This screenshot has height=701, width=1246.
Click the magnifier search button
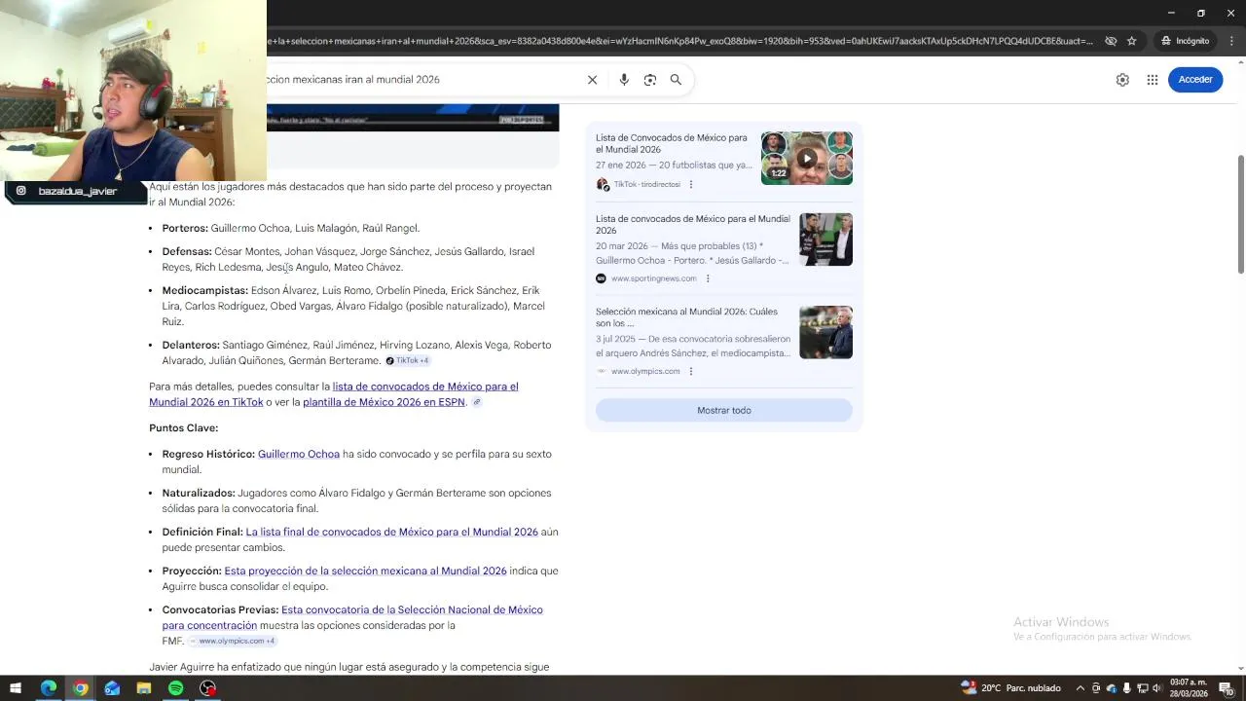click(x=676, y=80)
